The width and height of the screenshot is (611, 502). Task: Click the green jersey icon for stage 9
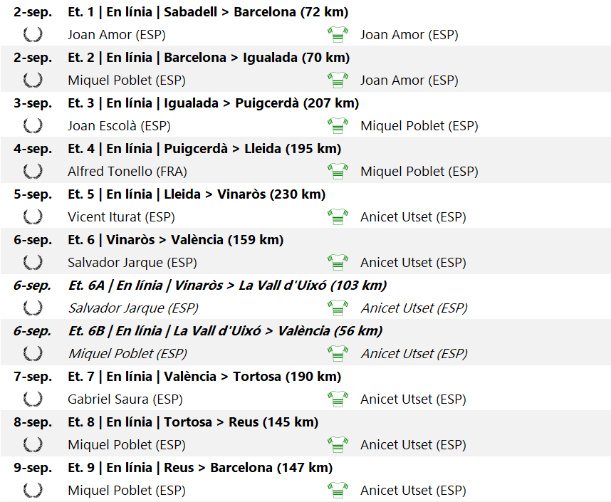click(x=338, y=490)
